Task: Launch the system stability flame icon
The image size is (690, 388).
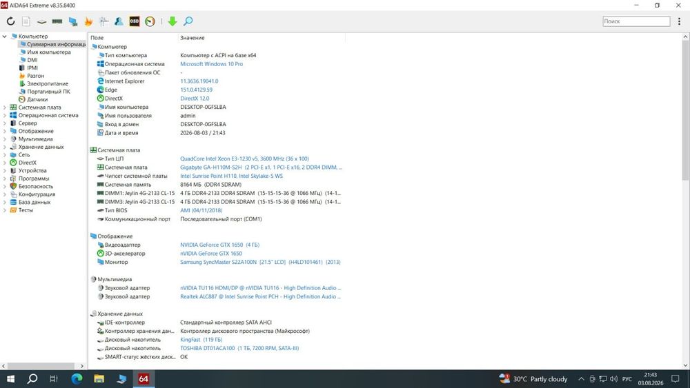Action: pos(88,21)
